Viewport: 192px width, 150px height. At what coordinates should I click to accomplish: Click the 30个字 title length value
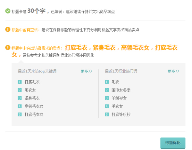pyautogui.click(x=36, y=11)
